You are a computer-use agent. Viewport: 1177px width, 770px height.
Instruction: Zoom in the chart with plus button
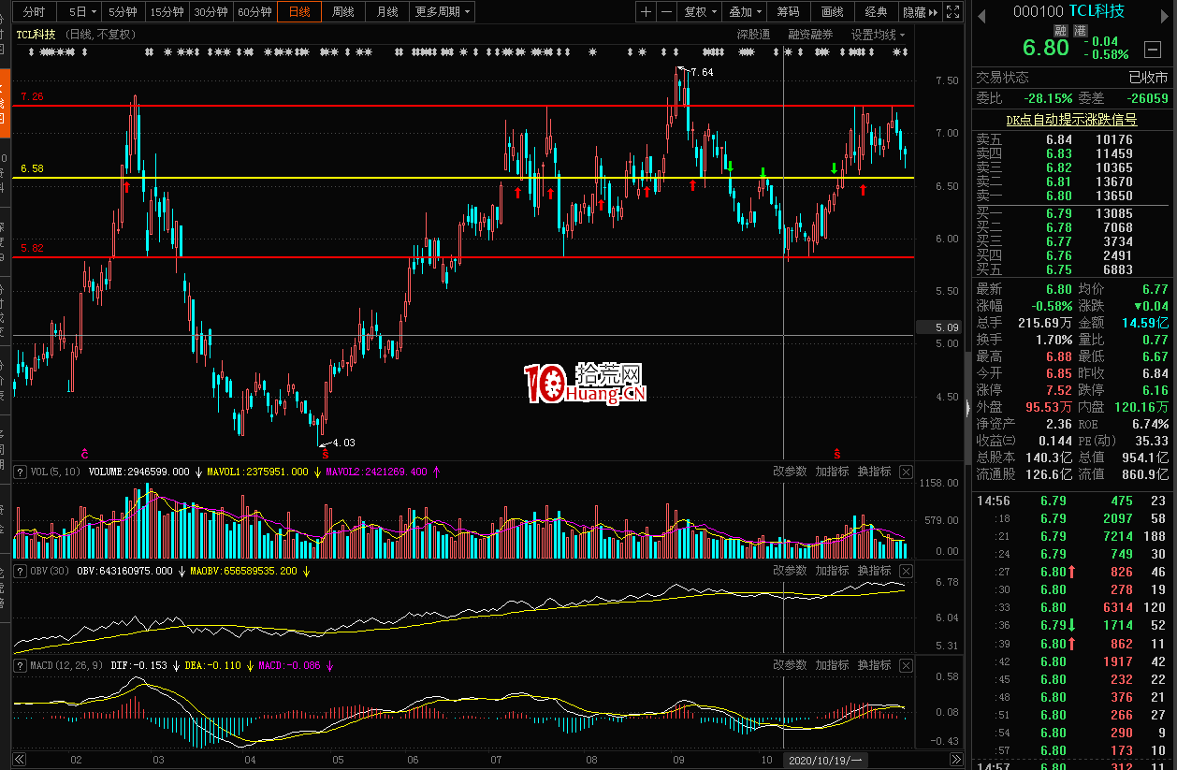(647, 12)
